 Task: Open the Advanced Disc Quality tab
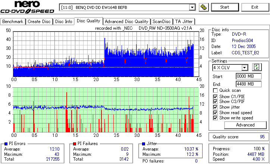(x=126, y=22)
